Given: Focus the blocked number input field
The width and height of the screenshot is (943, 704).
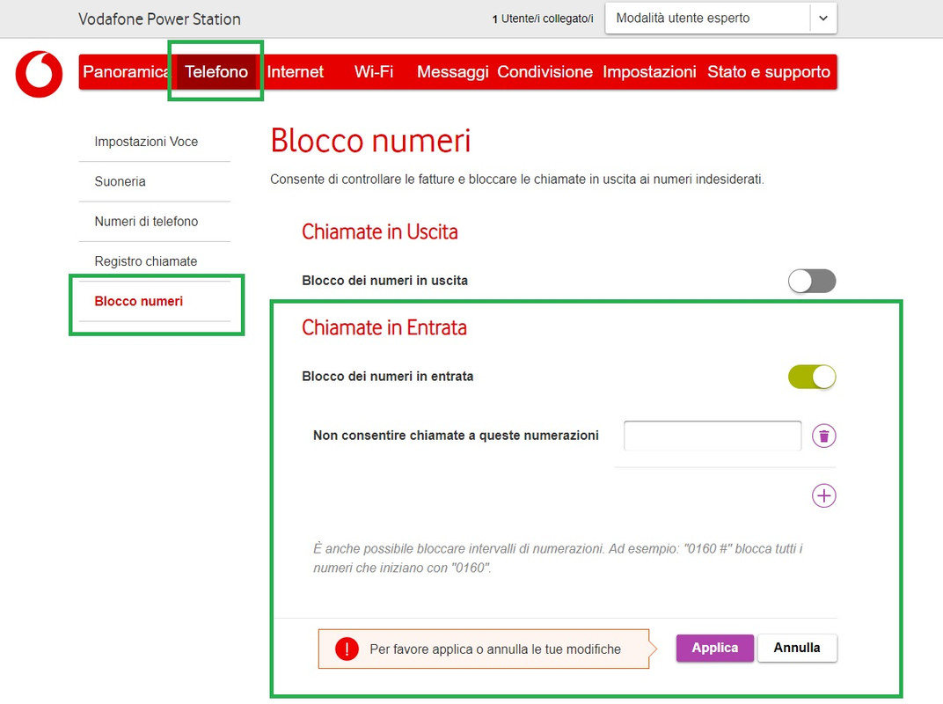Looking at the screenshot, I should click(x=712, y=436).
